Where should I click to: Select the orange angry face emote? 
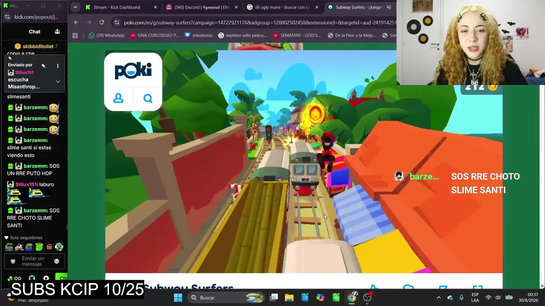pos(49,247)
